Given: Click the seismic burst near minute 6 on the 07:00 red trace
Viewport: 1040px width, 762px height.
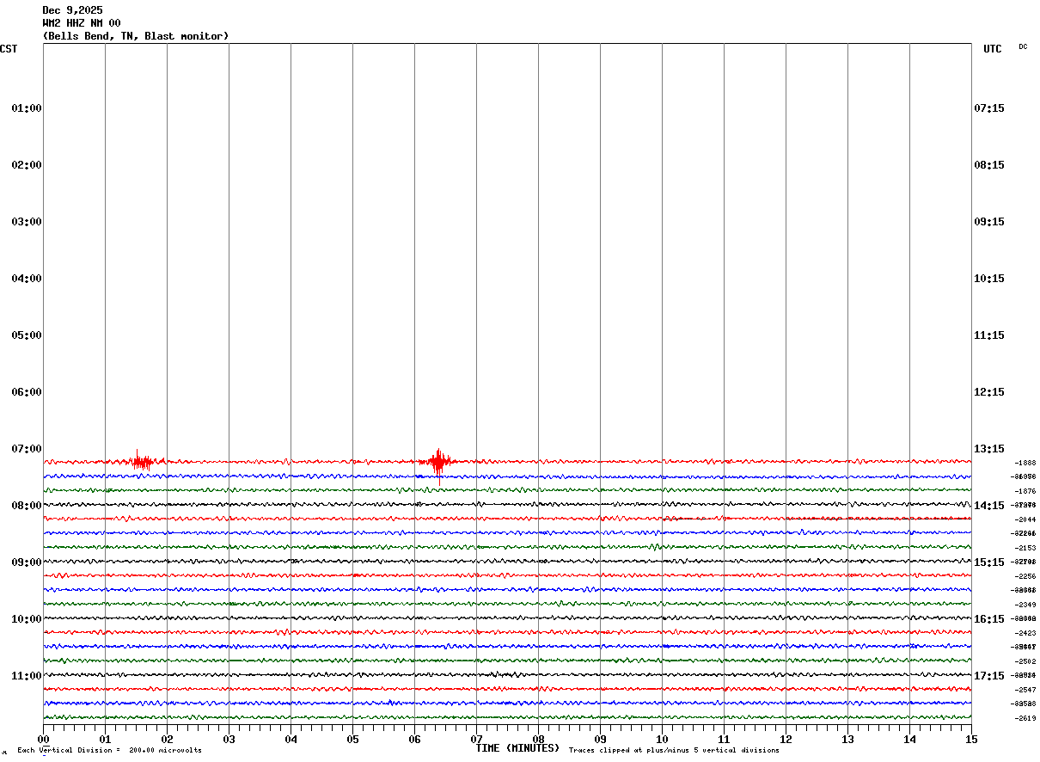Looking at the screenshot, I should [x=438, y=462].
